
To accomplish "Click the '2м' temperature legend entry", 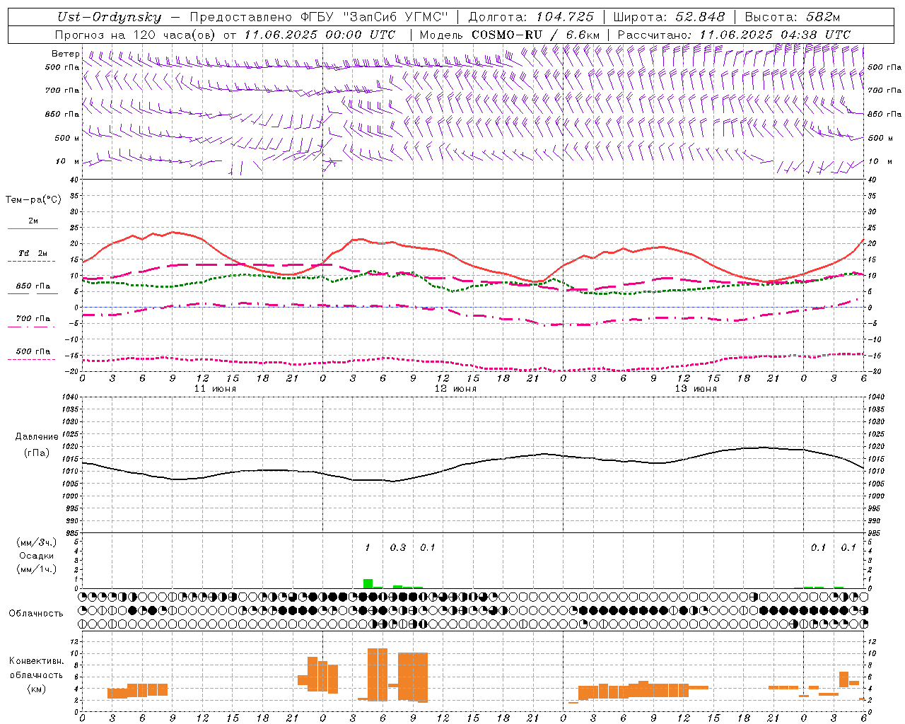I will (x=33, y=221).
